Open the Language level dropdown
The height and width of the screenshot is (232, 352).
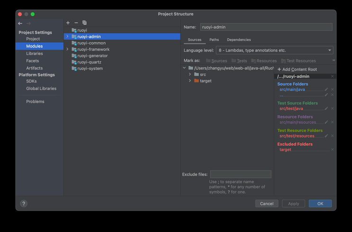(274, 50)
